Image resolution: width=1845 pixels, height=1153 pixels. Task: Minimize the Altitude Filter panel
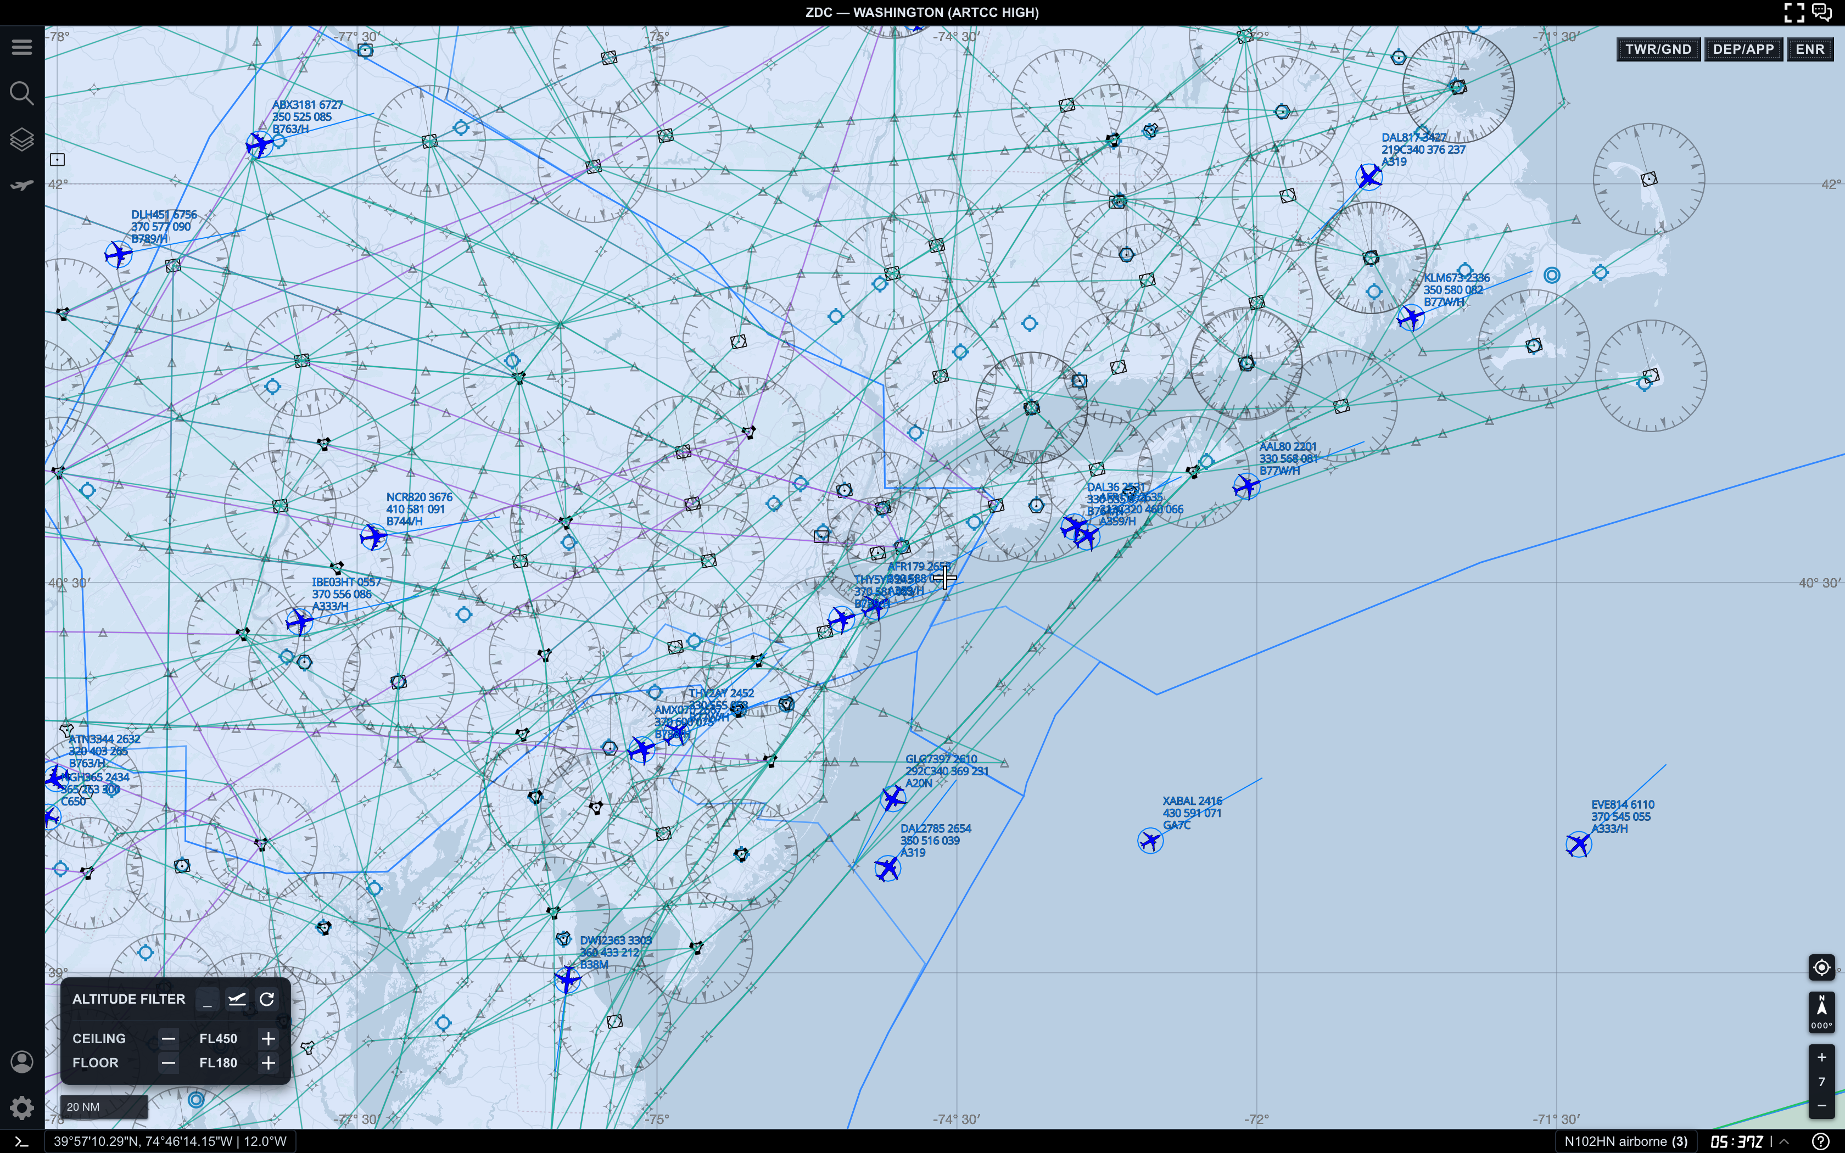click(208, 999)
